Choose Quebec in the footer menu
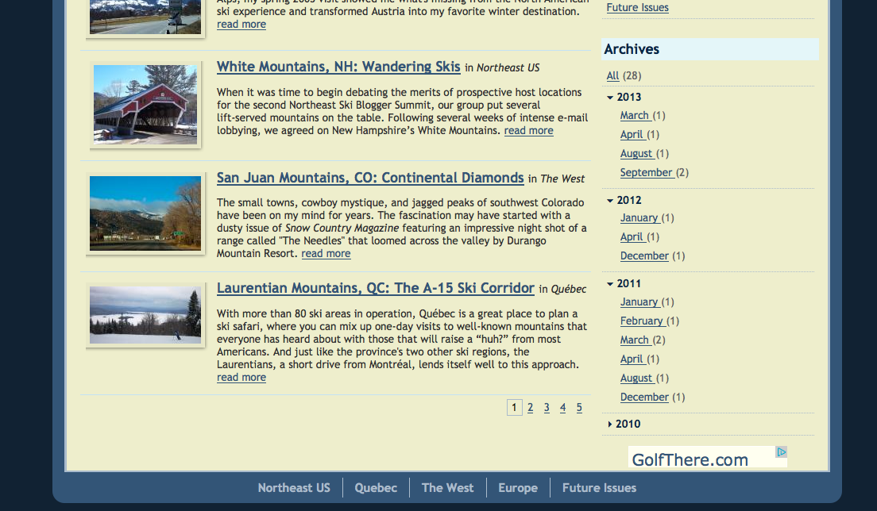 376,488
